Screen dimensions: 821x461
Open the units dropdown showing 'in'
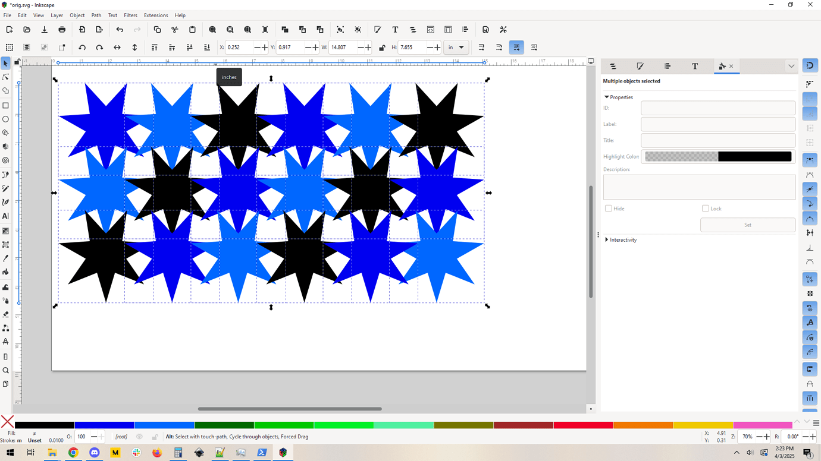tap(456, 48)
